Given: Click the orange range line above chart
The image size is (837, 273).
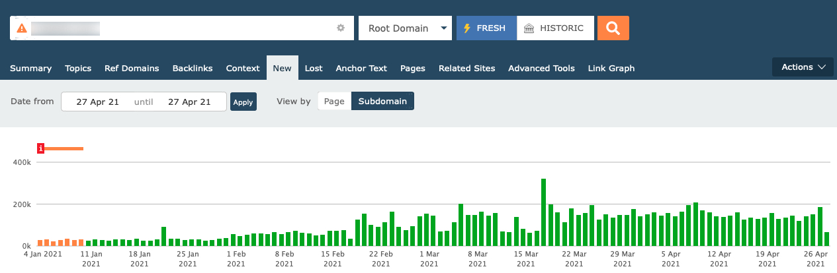Looking at the screenshot, I should (64, 149).
